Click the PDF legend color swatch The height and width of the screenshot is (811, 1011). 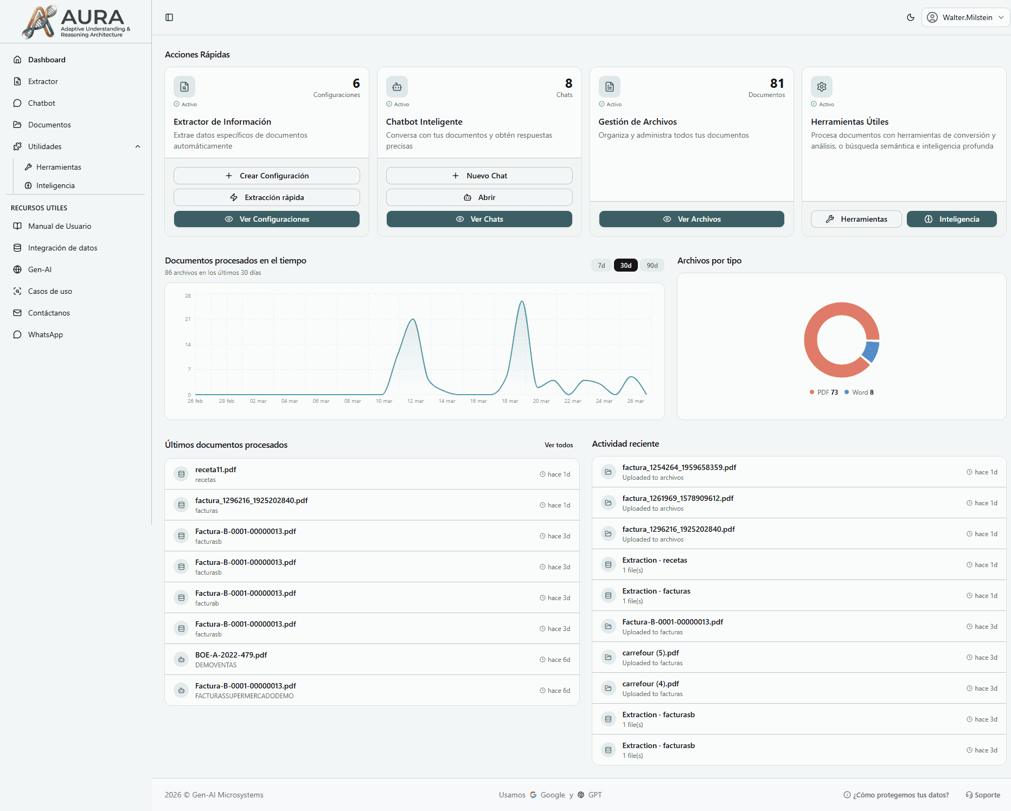(x=811, y=392)
